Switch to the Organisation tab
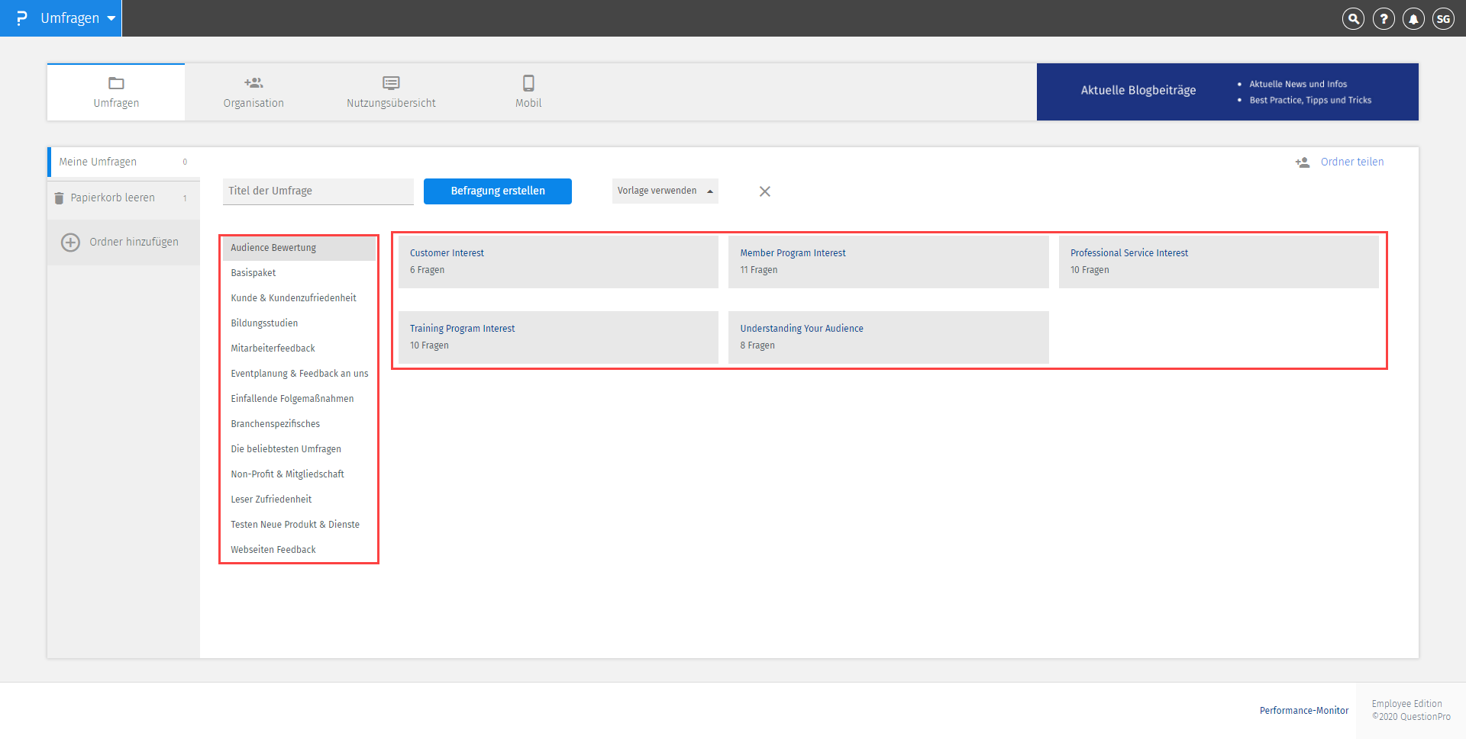Screen dimensions: 1466x739 click(x=253, y=92)
